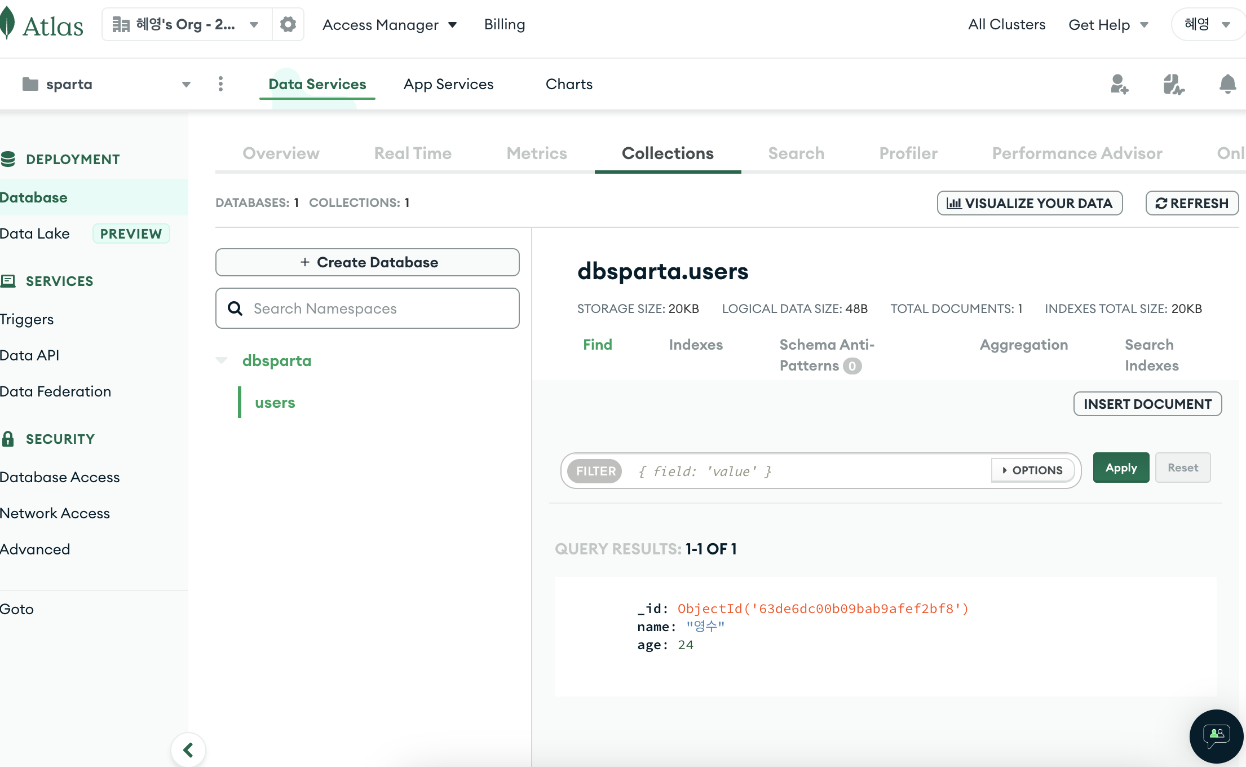
Task: Select the users collection
Action: click(275, 402)
